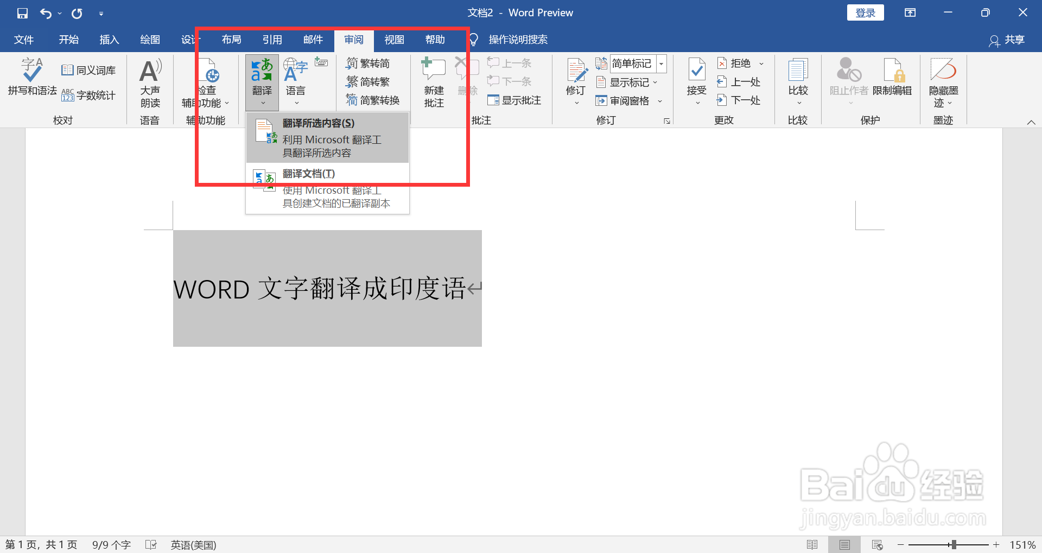Toggle 隐藏墨迹 hide ink
Viewport: 1042px width, 553px height.
tap(943, 83)
